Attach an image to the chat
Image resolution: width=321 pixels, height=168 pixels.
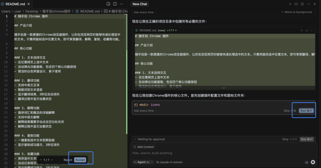click(x=306, y=162)
